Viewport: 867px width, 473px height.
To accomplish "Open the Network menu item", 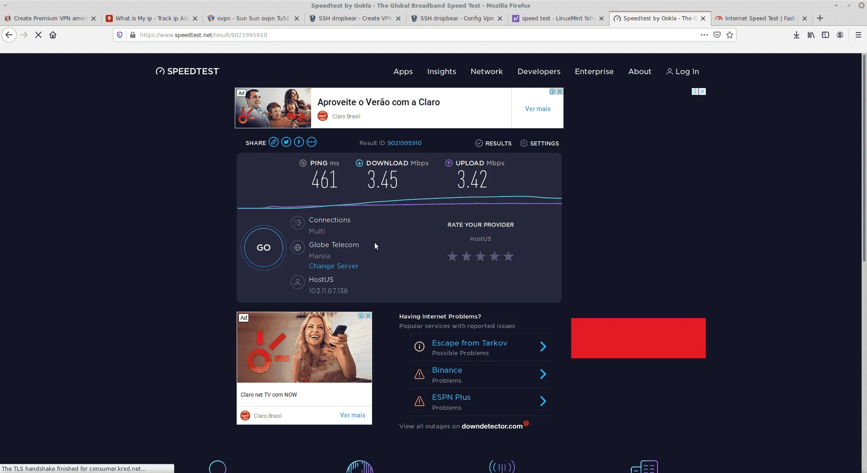I will click(x=486, y=71).
